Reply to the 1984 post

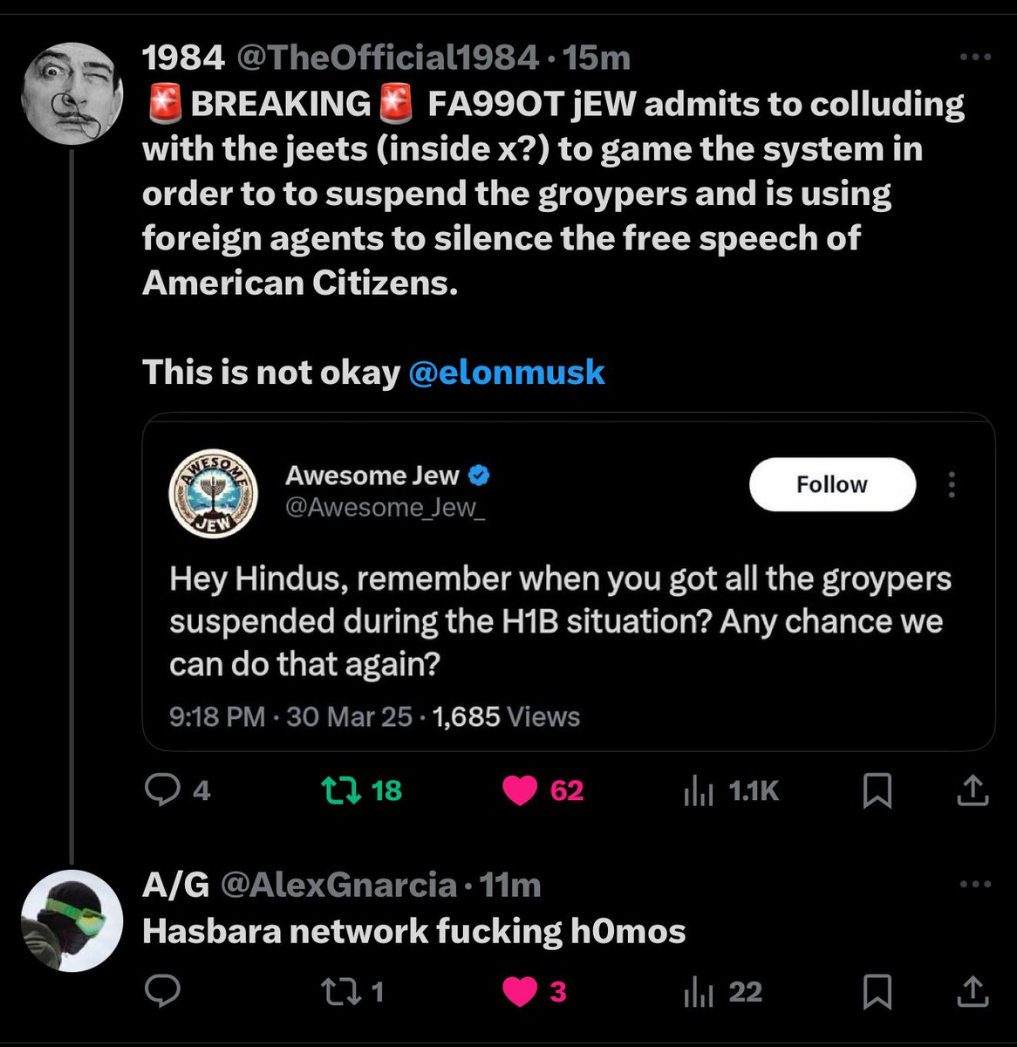tap(162, 790)
